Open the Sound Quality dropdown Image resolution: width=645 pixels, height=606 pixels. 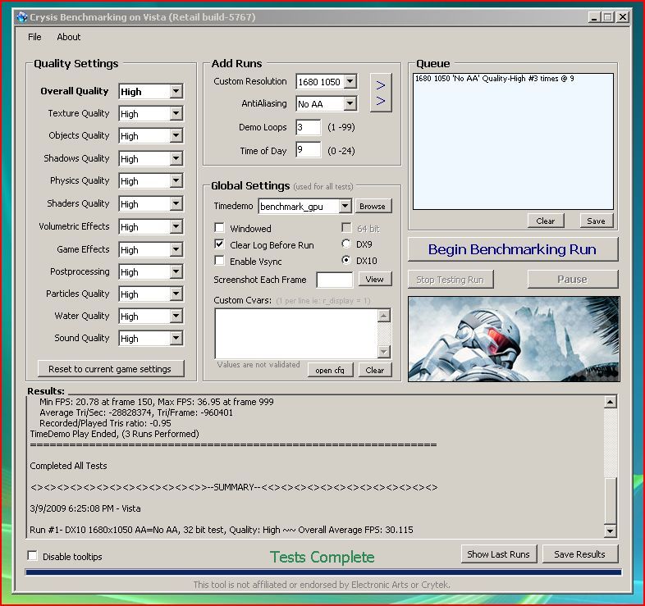click(x=176, y=339)
